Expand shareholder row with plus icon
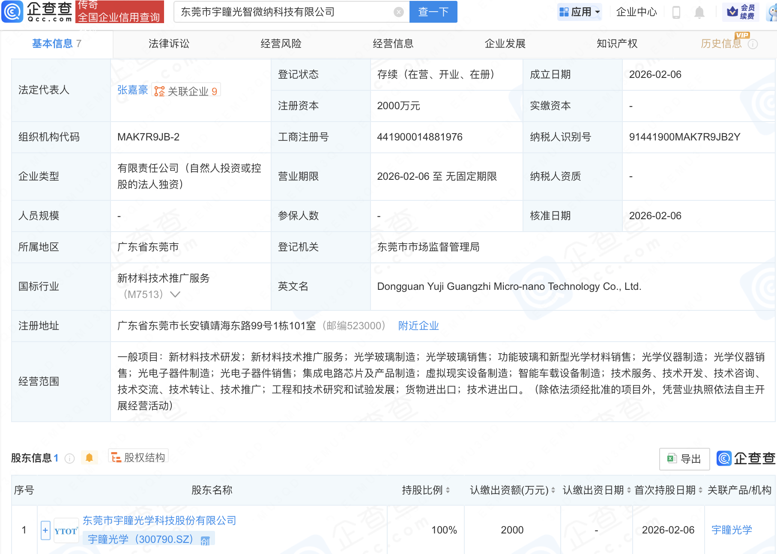 click(x=45, y=530)
